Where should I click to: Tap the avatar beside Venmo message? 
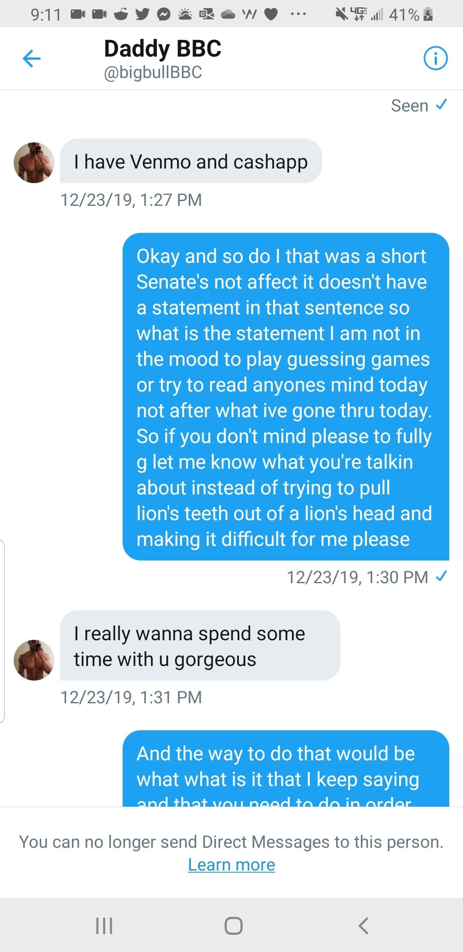click(x=34, y=163)
